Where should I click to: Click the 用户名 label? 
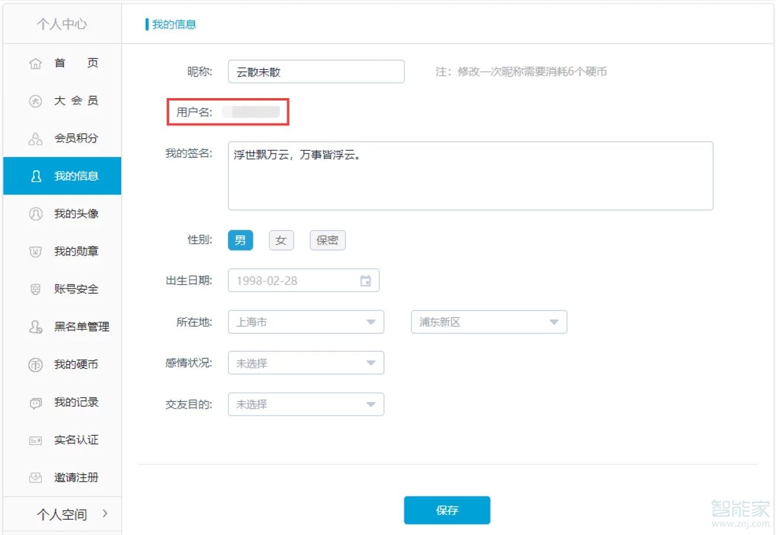coord(194,112)
